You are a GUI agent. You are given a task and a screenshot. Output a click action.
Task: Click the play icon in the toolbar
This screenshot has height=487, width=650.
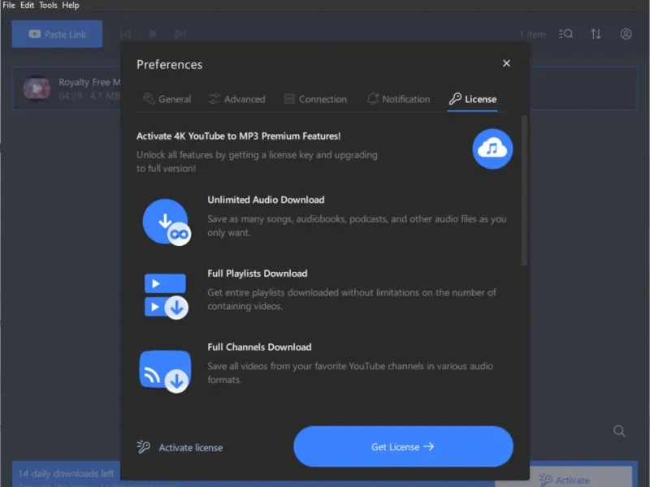153,34
